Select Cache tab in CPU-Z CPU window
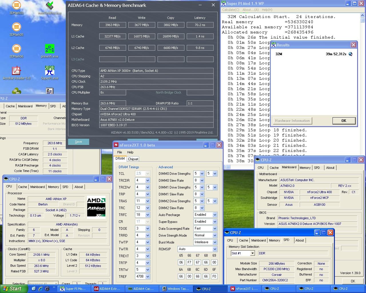366x293 pixels. tap(23, 187)
